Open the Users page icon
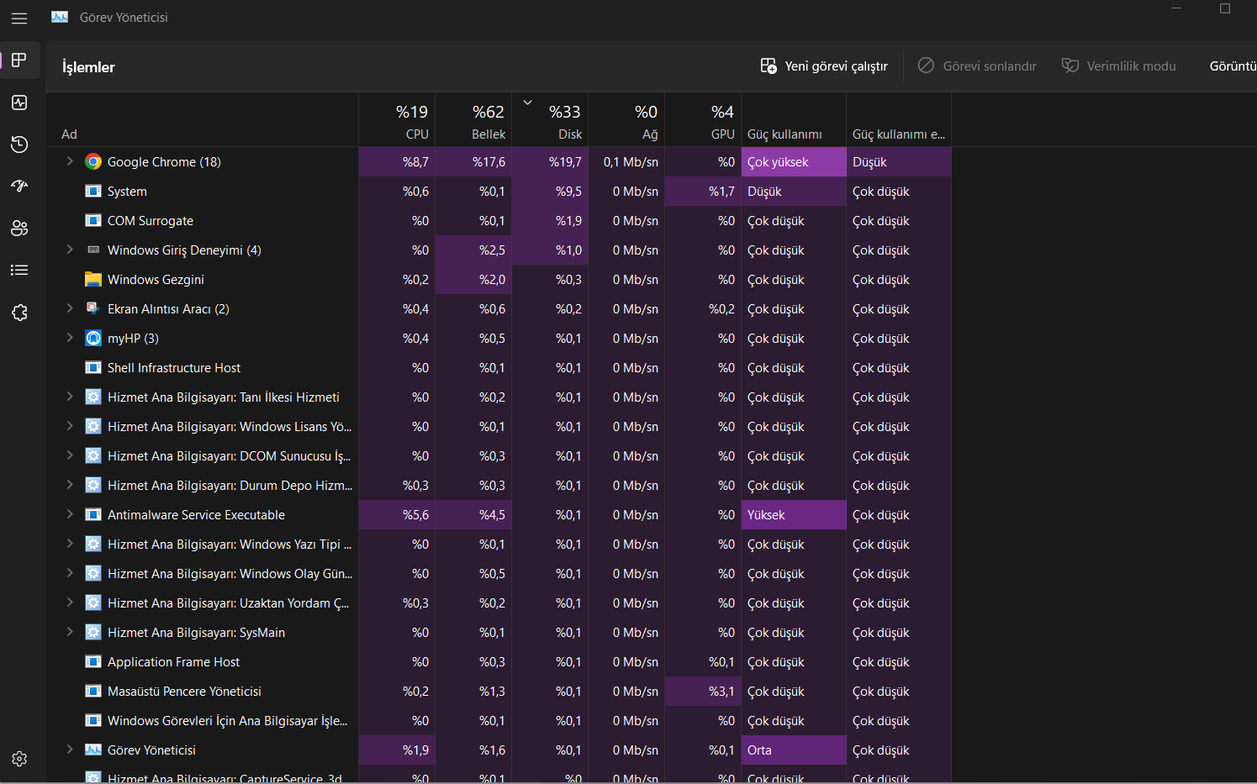Image resolution: width=1257 pixels, height=784 pixels. pyautogui.click(x=19, y=228)
